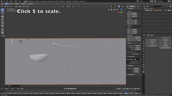Enable the Render Border checkbox
The width and height of the screenshot is (172, 96).
point(140,54)
